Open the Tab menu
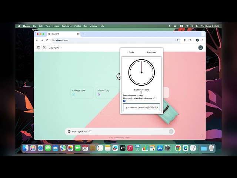 pyautogui.click(x=86, y=26)
